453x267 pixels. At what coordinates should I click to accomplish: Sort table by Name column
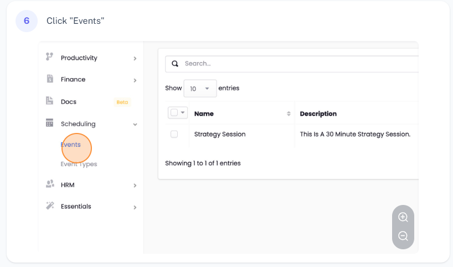[x=289, y=114]
